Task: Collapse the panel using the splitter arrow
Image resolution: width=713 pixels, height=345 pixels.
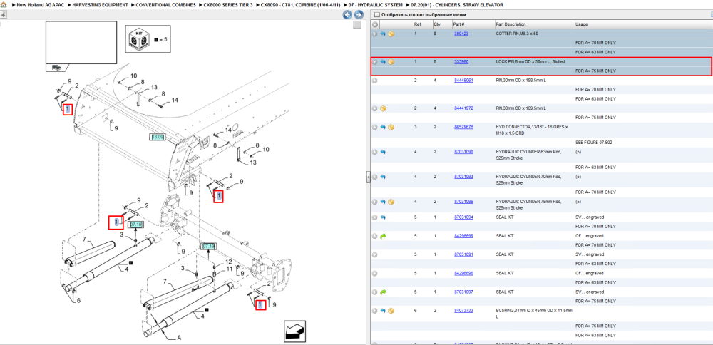Action: click(x=369, y=178)
